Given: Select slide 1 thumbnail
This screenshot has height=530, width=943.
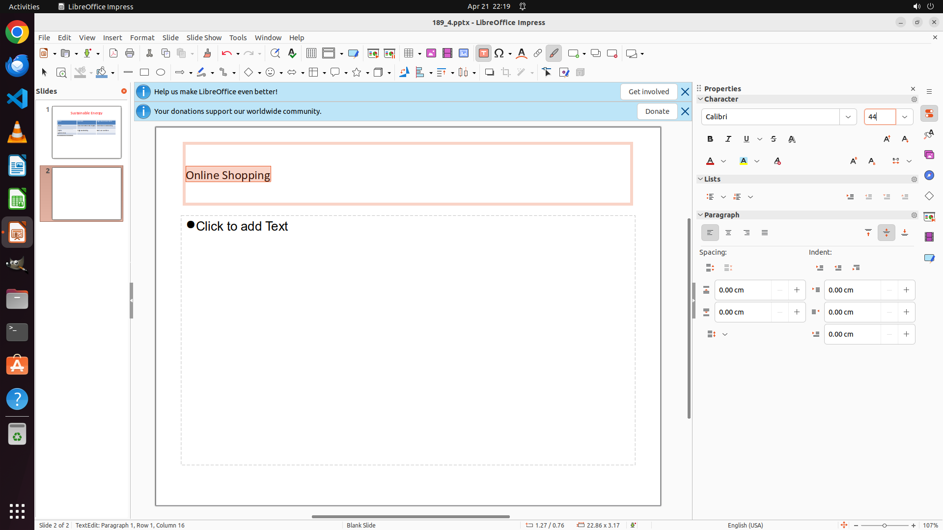Looking at the screenshot, I should [x=86, y=132].
